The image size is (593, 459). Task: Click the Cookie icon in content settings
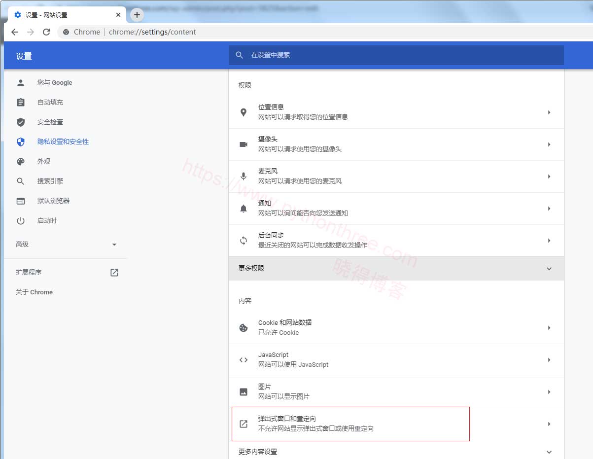(x=243, y=327)
